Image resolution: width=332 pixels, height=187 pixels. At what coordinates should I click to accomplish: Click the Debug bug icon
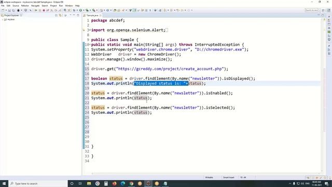74,10
